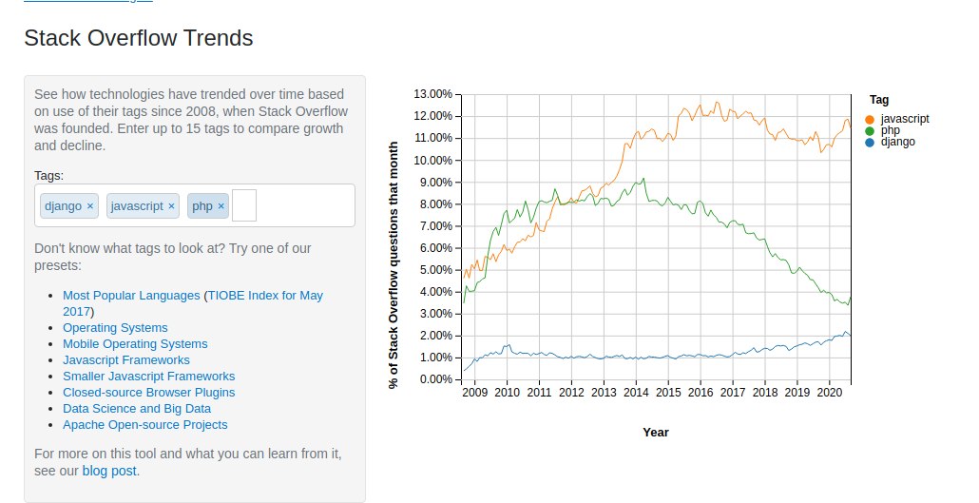Click the green php legend dot
Viewport: 979px width, 503px height.
point(870,130)
